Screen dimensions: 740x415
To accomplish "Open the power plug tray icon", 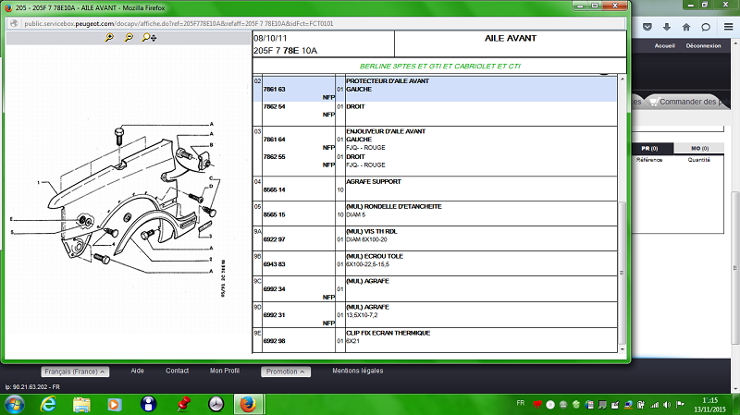I will pos(641,405).
